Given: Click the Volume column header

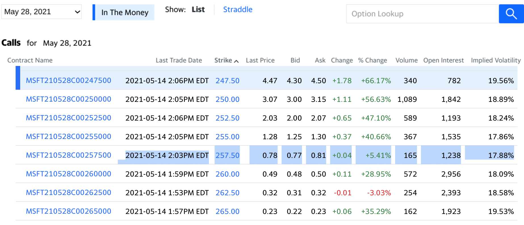Looking at the screenshot, I should [406, 60].
